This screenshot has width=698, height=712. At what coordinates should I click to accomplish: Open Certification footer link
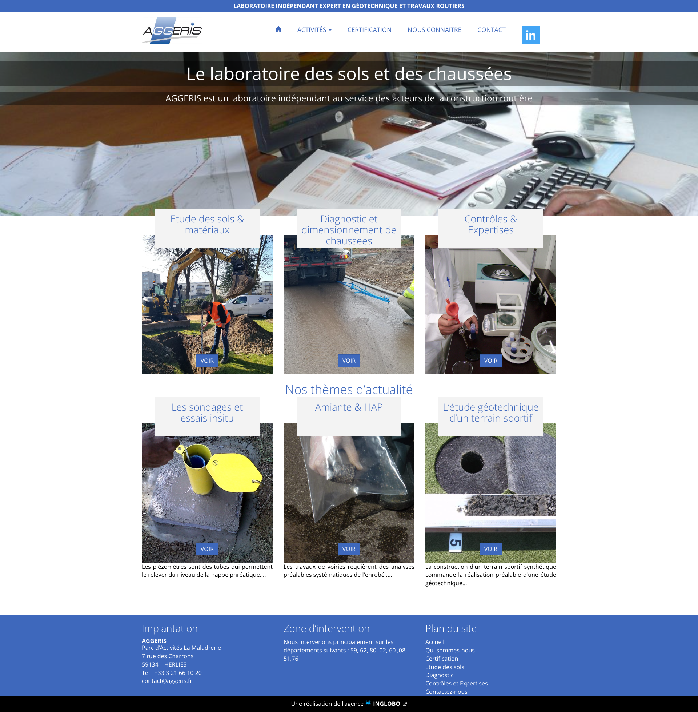click(441, 659)
